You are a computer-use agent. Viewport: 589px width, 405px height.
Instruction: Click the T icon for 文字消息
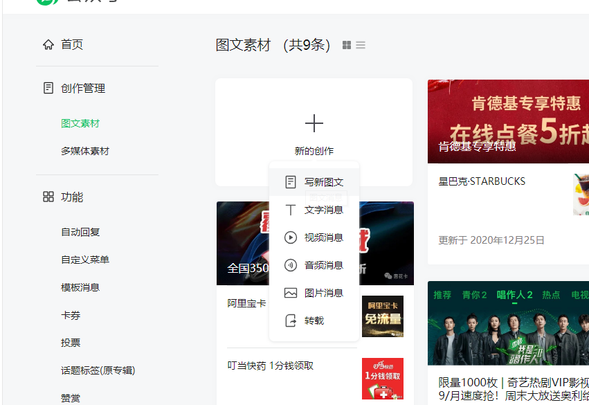coord(291,210)
